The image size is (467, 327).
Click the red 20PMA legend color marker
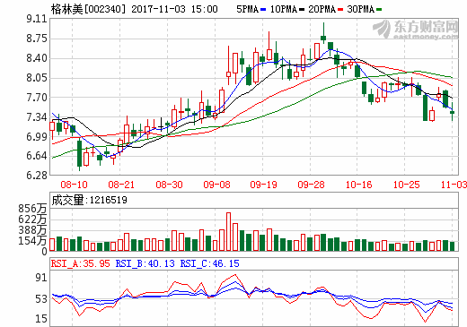point(340,10)
